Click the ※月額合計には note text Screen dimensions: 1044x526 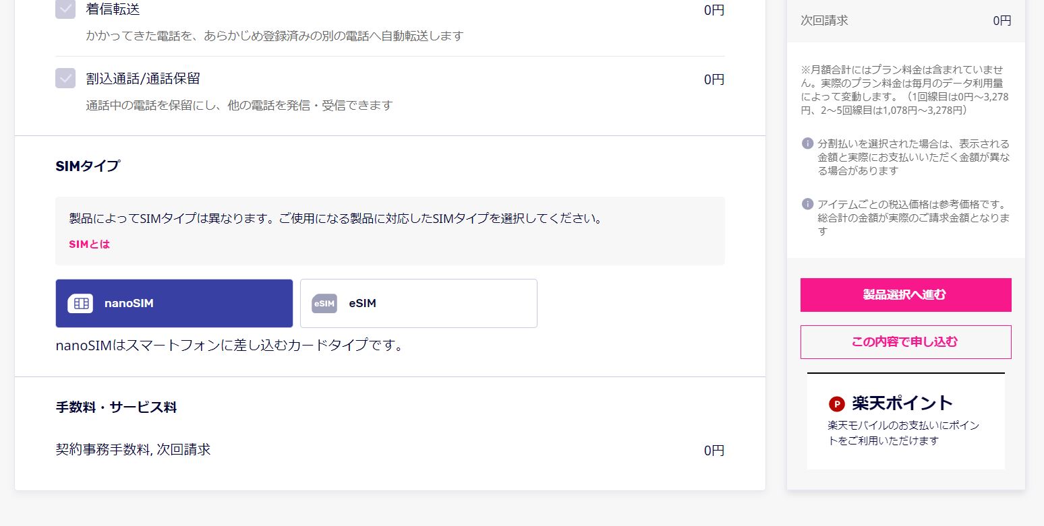pyautogui.click(x=905, y=90)
